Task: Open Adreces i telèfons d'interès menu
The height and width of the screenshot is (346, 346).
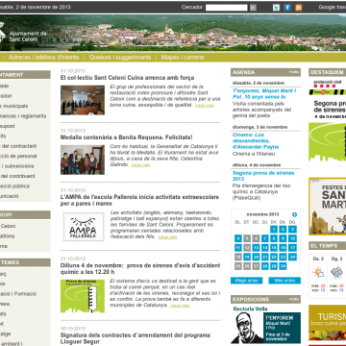Action: (x=44, y=58)
